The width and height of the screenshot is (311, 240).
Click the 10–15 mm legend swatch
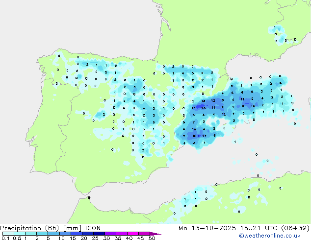point(65,234)
